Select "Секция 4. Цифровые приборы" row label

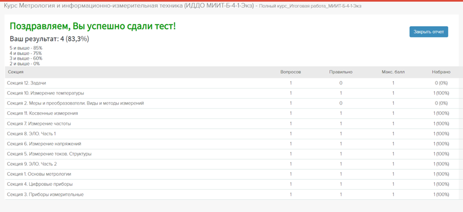[x=39, y=184]
